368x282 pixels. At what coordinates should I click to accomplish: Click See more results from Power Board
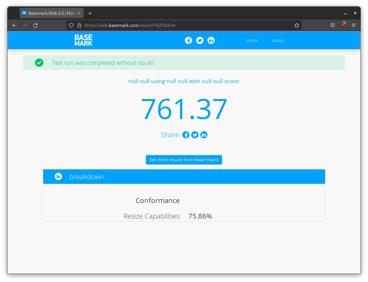point(184,160)
